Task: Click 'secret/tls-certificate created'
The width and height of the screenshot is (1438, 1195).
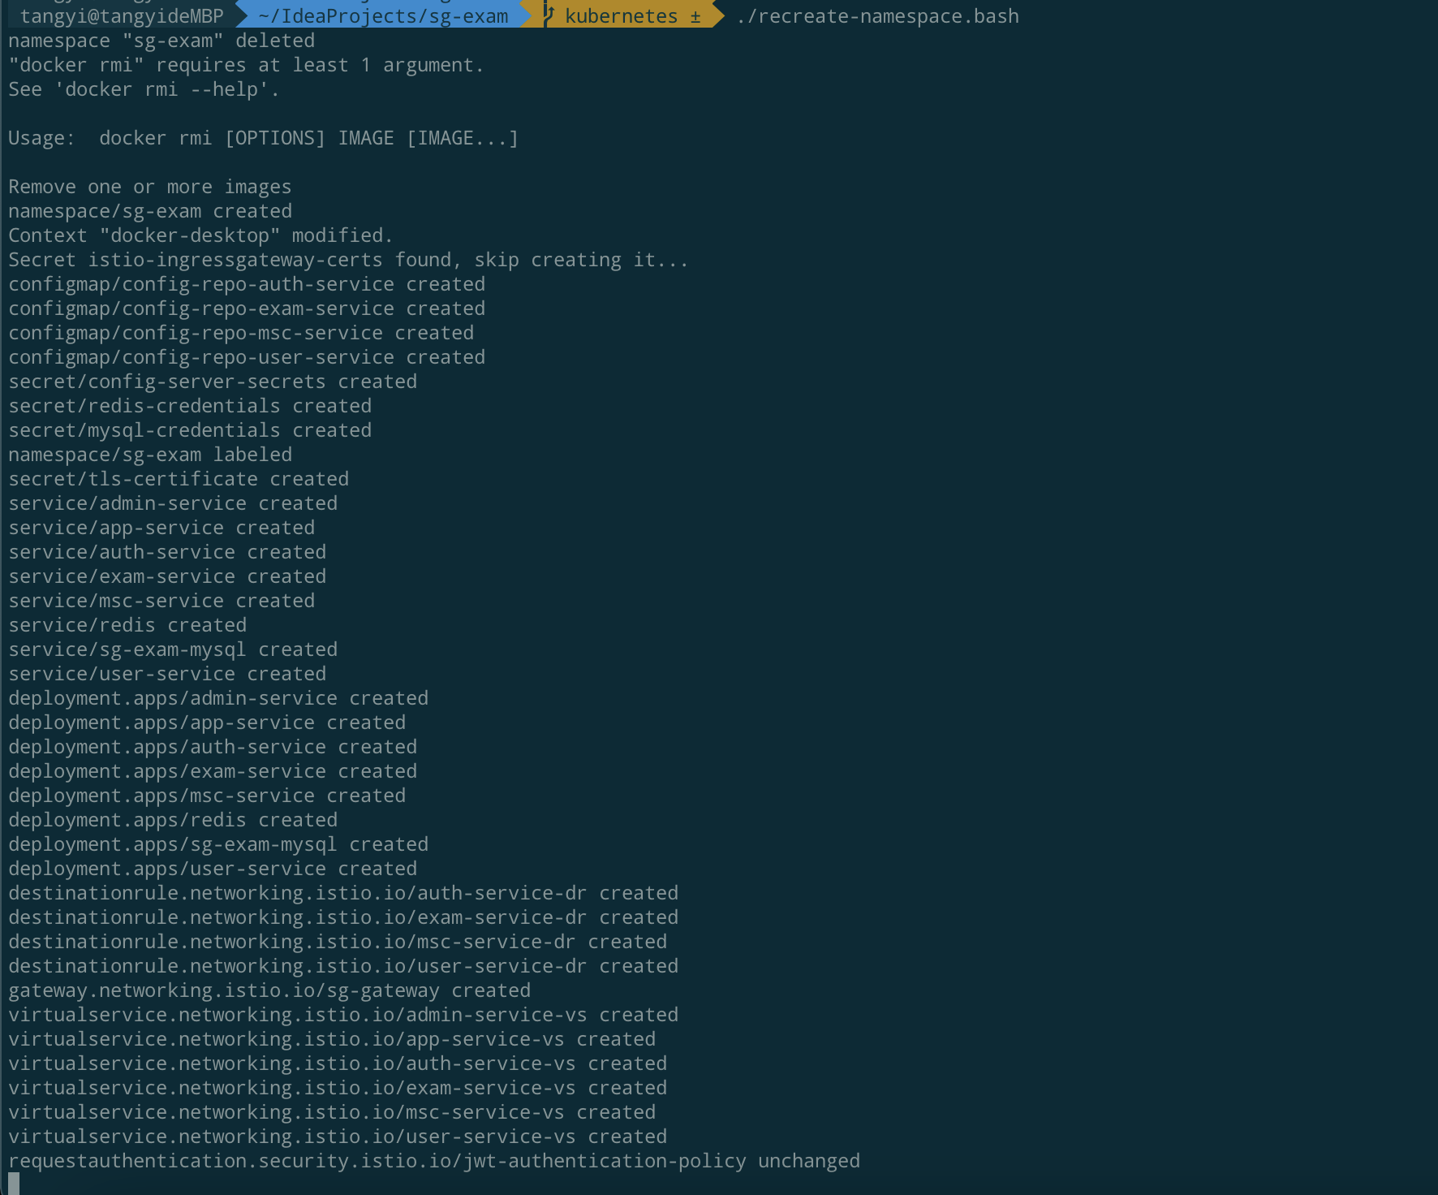Action: [179, 479]
